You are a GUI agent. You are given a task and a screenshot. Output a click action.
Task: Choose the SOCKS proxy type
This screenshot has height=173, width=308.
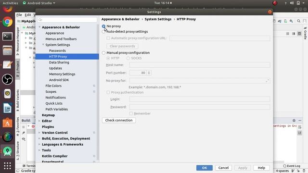point(128,58)
